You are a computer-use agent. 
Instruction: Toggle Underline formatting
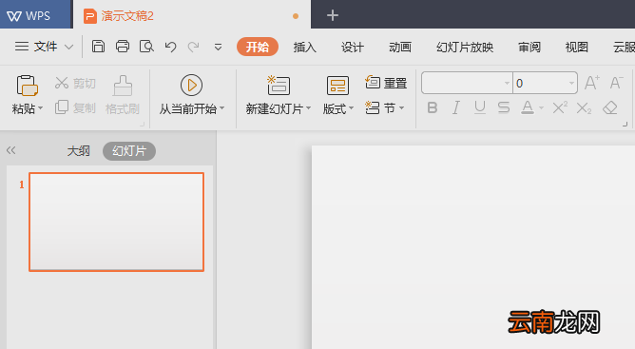480,107
